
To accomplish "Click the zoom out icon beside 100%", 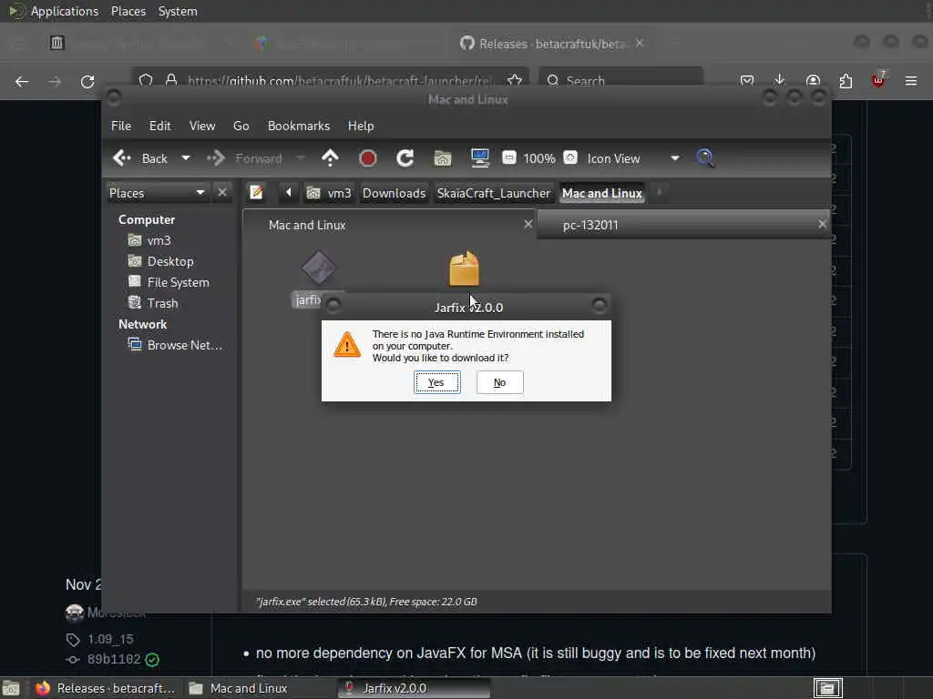I will pyautogui.click(x=508, y=157).
